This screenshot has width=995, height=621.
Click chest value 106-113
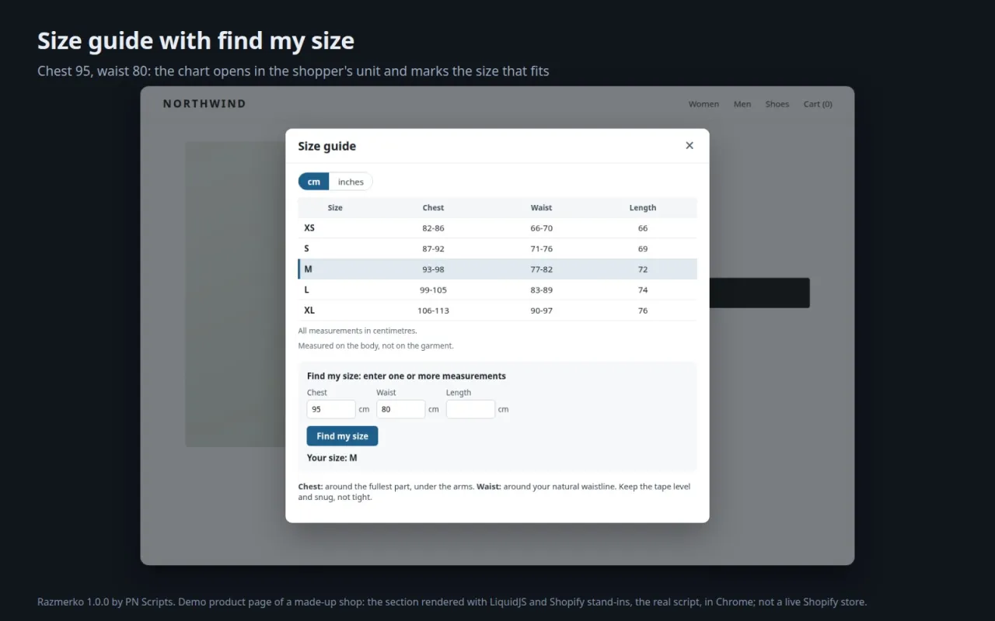tap(433, 310)
